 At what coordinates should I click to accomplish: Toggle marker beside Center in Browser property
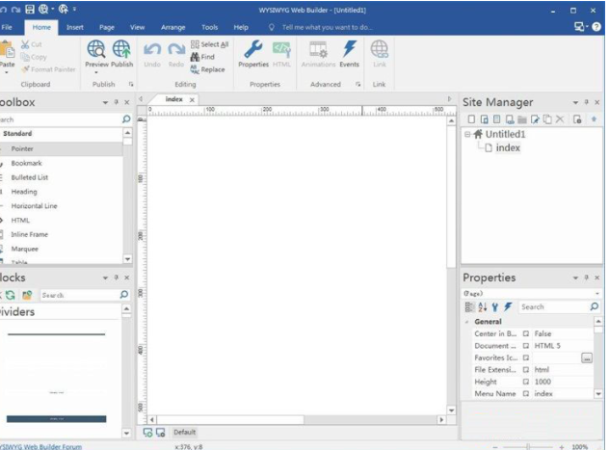pos(526,333)
